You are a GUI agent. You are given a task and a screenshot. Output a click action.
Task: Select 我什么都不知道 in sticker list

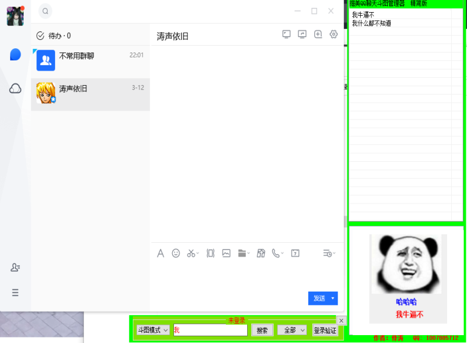pyautogui.click(x=372, y=23)
